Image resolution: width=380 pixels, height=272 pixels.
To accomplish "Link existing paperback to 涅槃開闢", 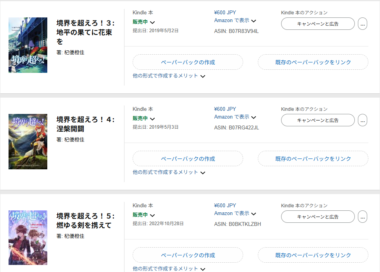I will [313, 158].
